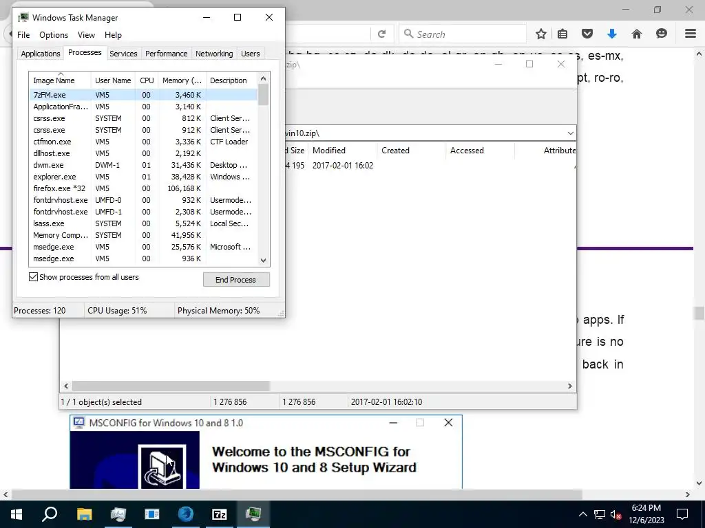Go to Firefox home page icon
The height and width of the screenshot is (528, 705).
[x=637, y=34]
